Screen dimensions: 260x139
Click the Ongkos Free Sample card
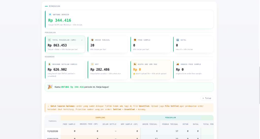[193, 70]
